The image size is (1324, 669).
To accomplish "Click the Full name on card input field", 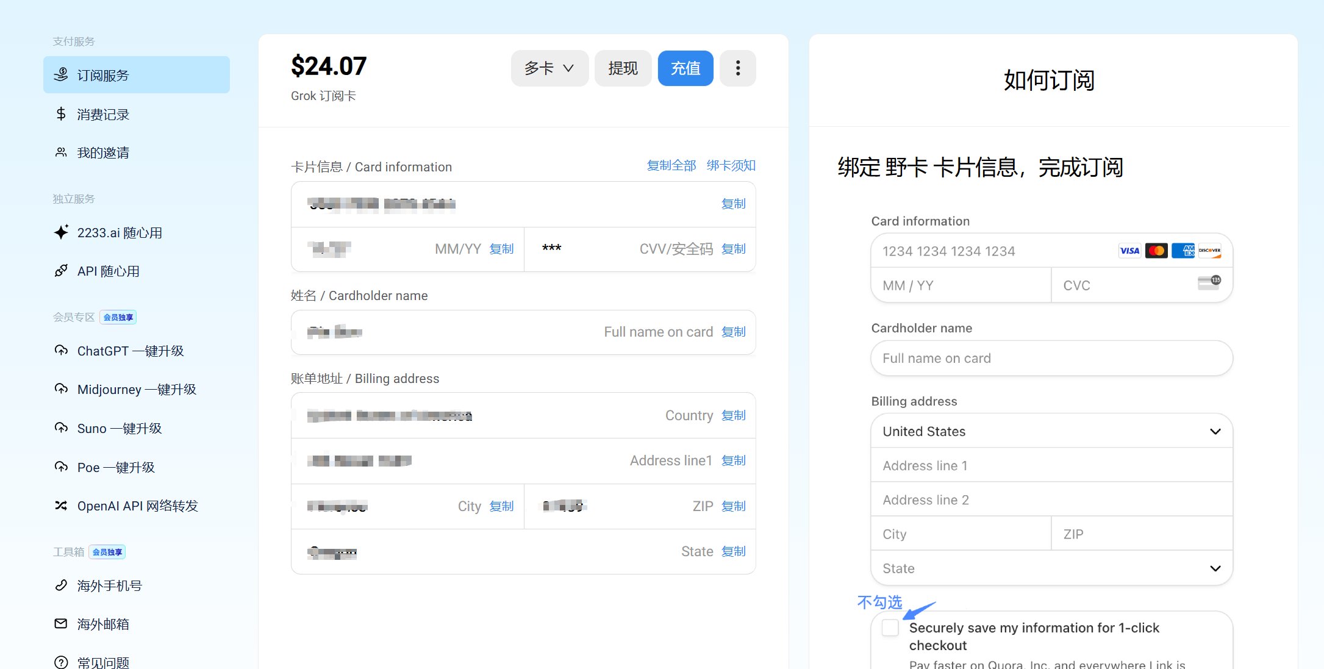I will 1051,358.
